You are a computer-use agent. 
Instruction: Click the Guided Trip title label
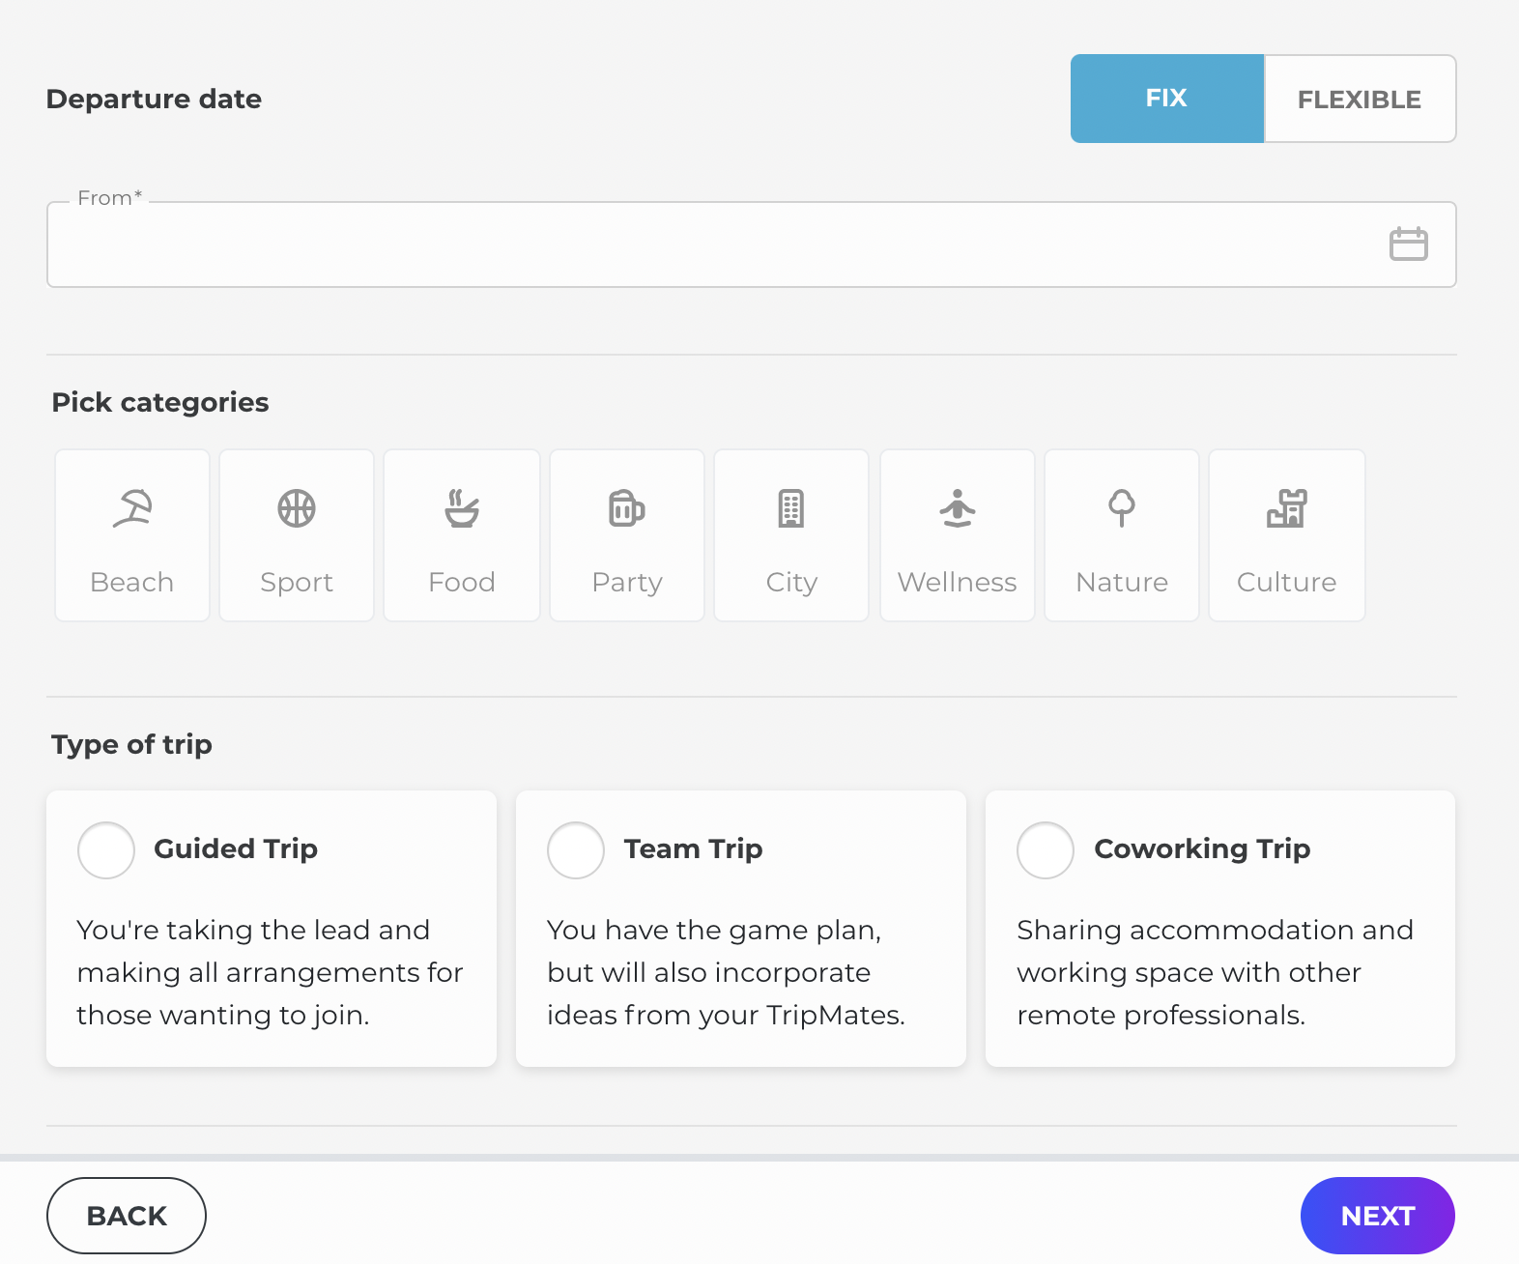tap(236, 848)
